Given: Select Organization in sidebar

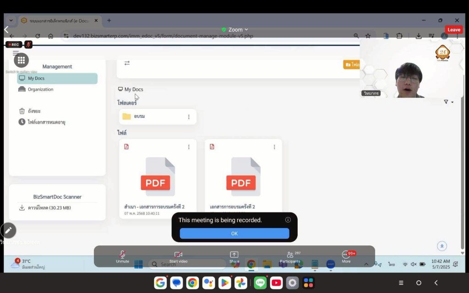Looking at the screenshot, I should point(40,90).
